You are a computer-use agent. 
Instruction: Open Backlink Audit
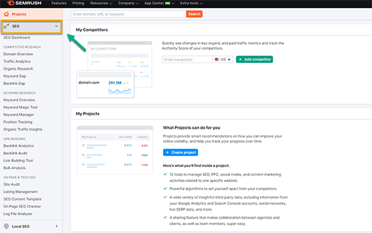coord(15,153)
